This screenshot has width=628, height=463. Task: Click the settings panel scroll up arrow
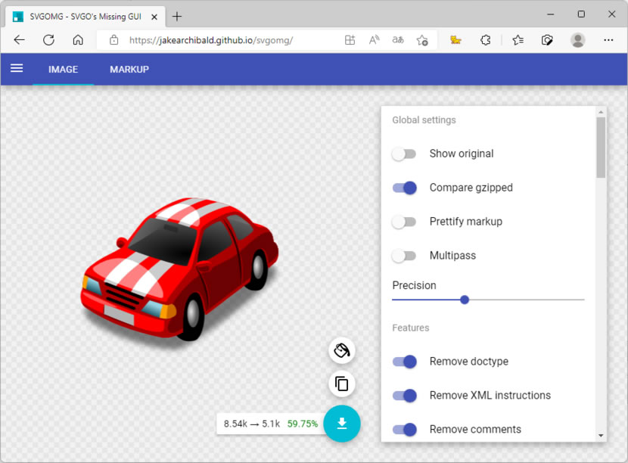tap(600, 112)
